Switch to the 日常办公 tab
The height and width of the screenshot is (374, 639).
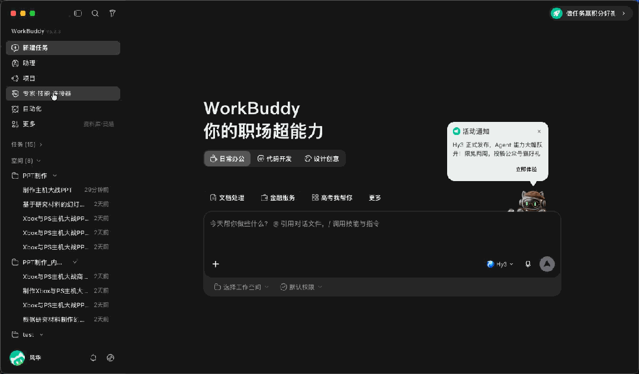pyautogui.click(x=227, y=159)
